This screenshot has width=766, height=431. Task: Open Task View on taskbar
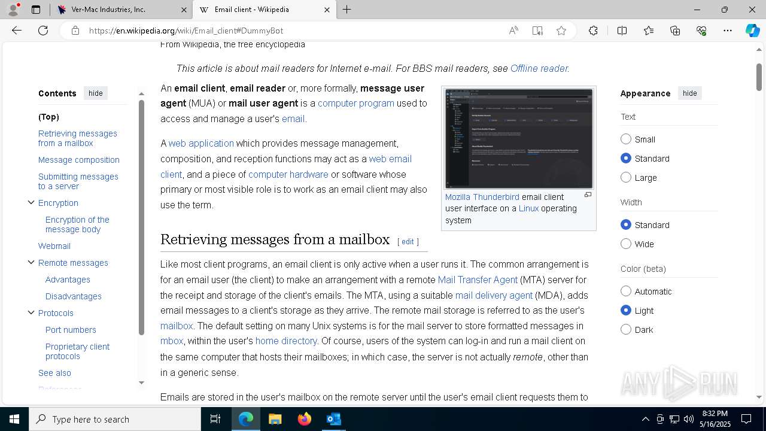pos(215,419)
